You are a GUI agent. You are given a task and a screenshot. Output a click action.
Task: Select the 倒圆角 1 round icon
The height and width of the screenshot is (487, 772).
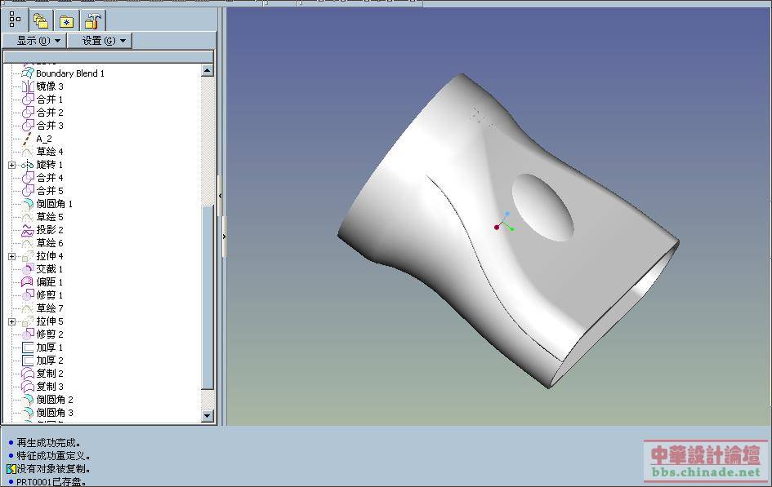coord(28,203)
